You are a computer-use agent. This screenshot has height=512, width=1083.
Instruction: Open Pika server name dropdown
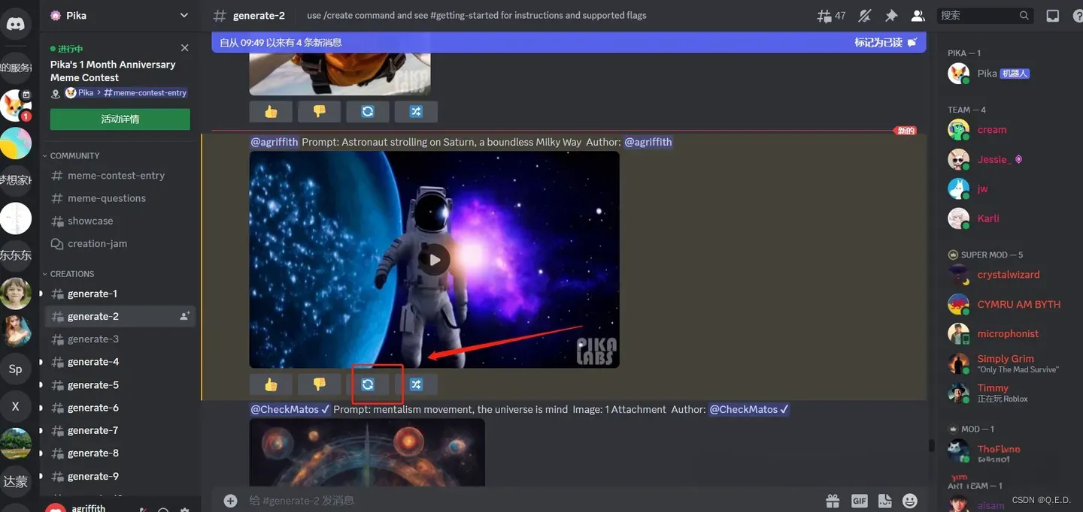[x=120, y=15]
